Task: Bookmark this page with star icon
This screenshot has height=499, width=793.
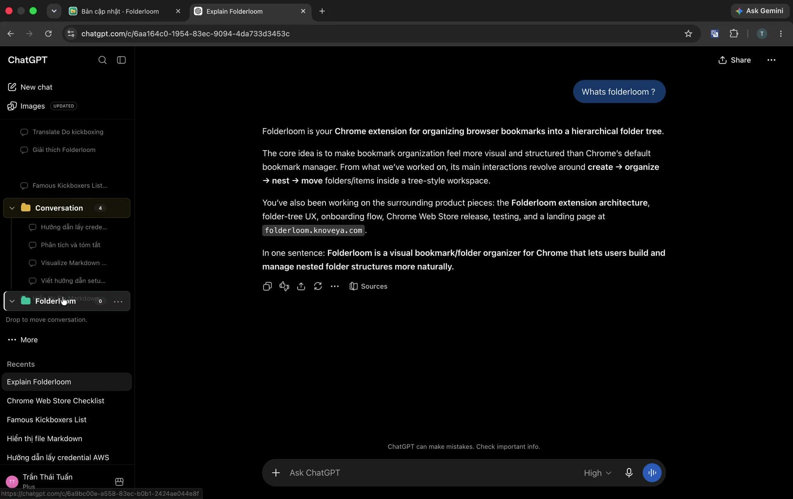Action: pyautogui.click(x=688, y=34)
